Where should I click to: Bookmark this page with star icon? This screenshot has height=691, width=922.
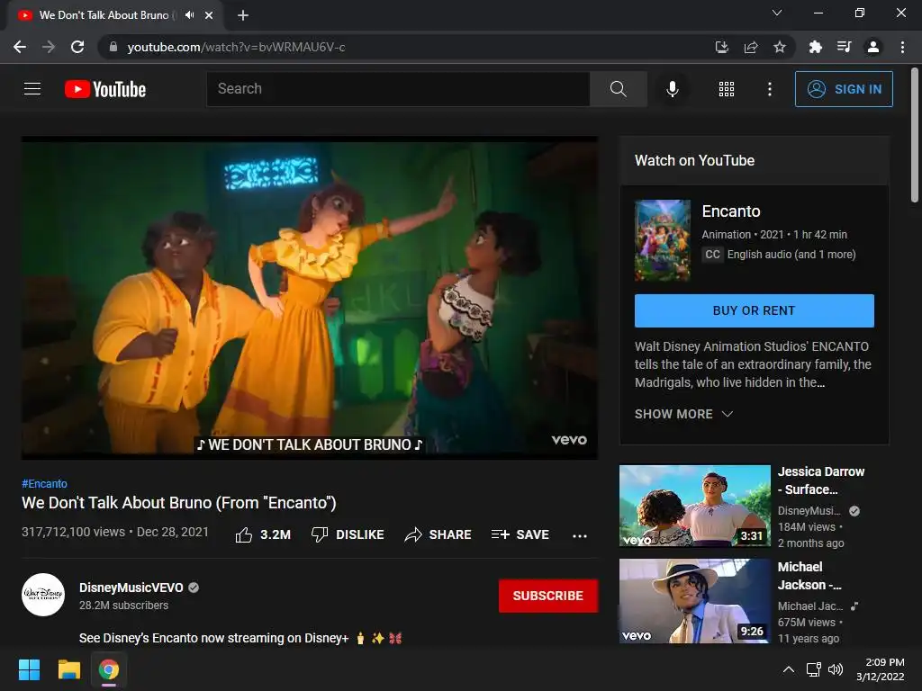point(779,47)
